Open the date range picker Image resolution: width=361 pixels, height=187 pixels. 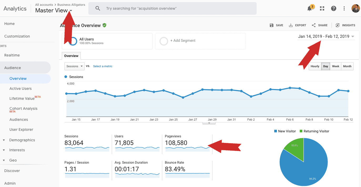click(326, 37)
